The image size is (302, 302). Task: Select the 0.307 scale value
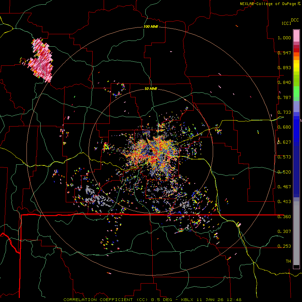coord(284,231)
